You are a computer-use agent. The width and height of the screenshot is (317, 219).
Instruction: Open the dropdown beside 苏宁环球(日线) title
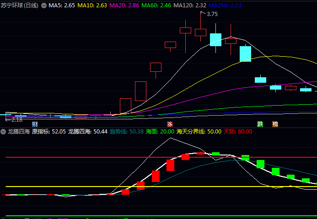point(43,5)
